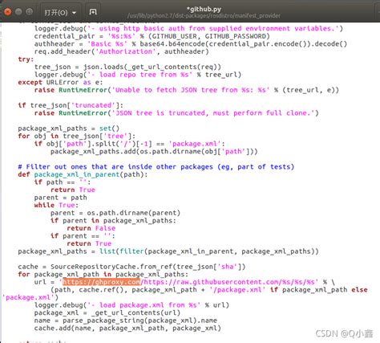Click the new document icon in the header

[x=93, y=12]
